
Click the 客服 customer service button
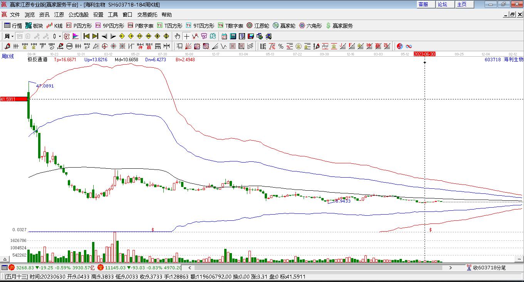[x=426, y=4]
